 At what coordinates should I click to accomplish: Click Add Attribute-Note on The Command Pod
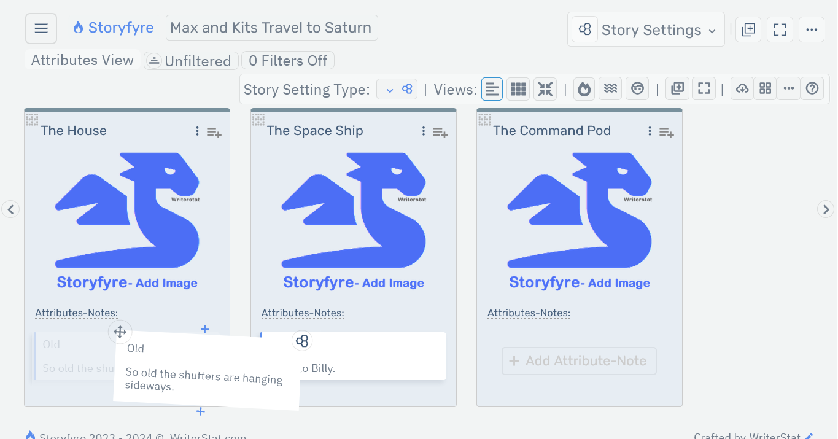point(578,361)
